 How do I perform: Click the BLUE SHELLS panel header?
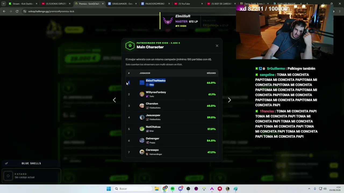31,163
